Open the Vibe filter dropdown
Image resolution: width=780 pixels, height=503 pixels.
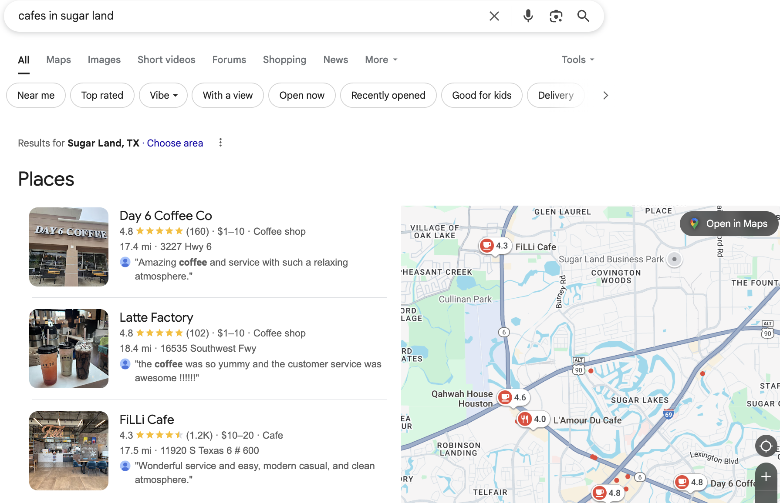point(163,95)
